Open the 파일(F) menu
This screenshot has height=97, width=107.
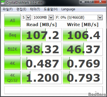[x=8, y=9]
